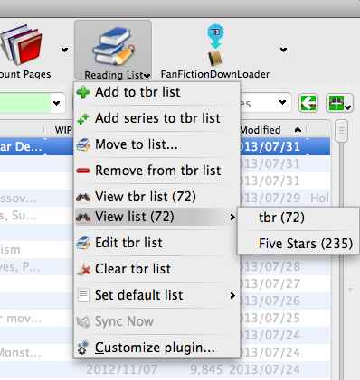Click the Edit tbr list books icon
Image resolution: width=360 pixels, height=380 pixels.
(x=83, y=243)
